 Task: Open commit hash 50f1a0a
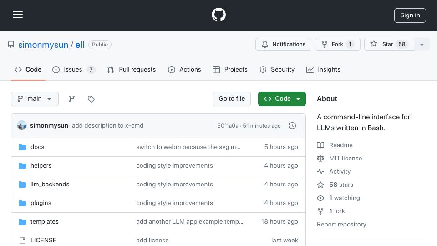[x=228, y=126]
